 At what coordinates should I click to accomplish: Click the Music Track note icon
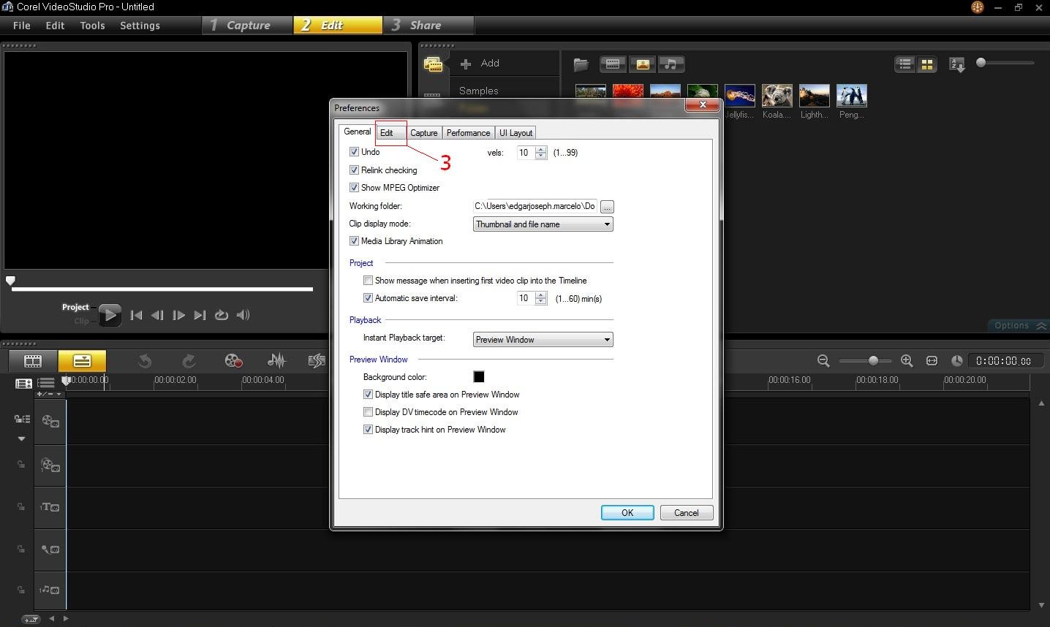pos(50,590)
